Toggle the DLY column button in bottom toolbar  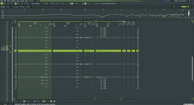tap(49, 101)
